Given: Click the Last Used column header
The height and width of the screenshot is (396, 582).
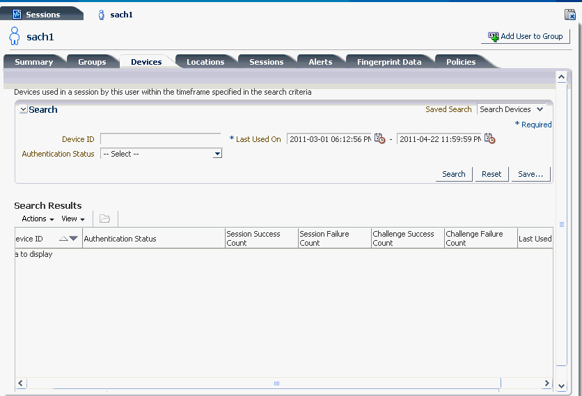Looking at the screenshot, I should coord(535,239).
